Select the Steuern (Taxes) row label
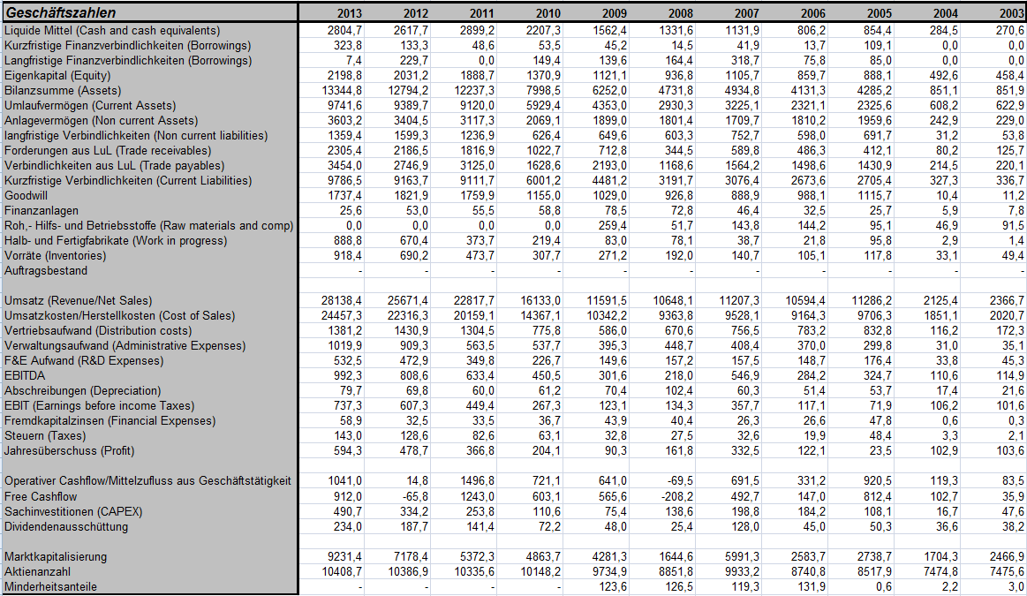Image resolution: width=1027 pixels, height=596 pixels. [x=45, y=436]
